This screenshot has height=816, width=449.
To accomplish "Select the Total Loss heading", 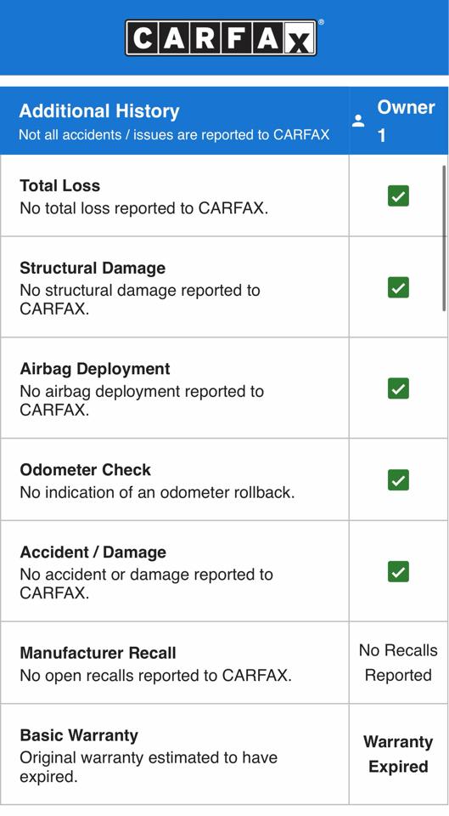I will 59,186.
